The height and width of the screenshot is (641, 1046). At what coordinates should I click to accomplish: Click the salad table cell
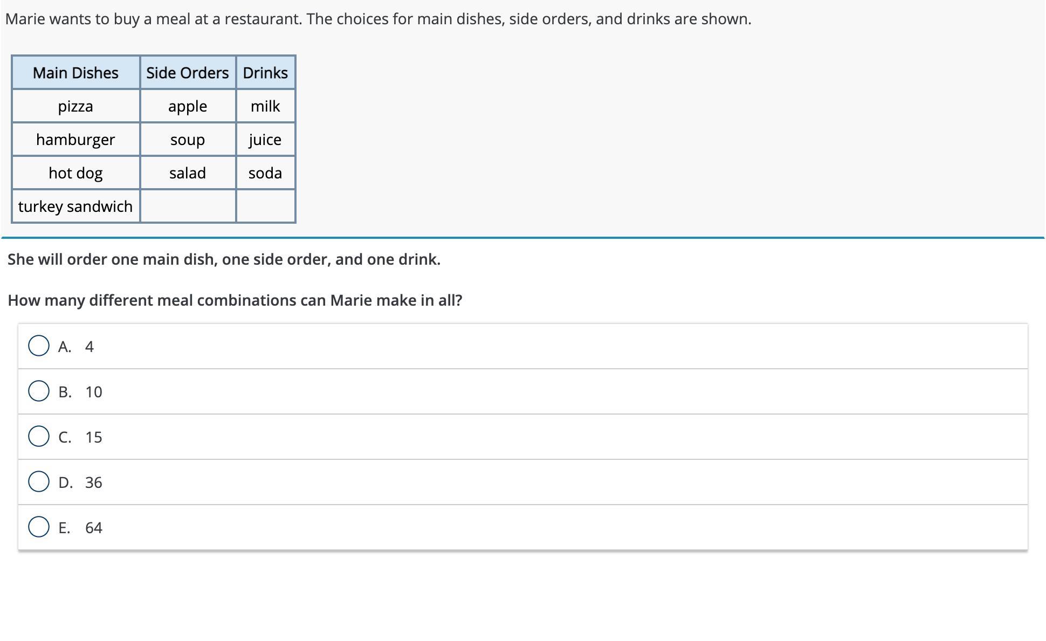(188, 173)
